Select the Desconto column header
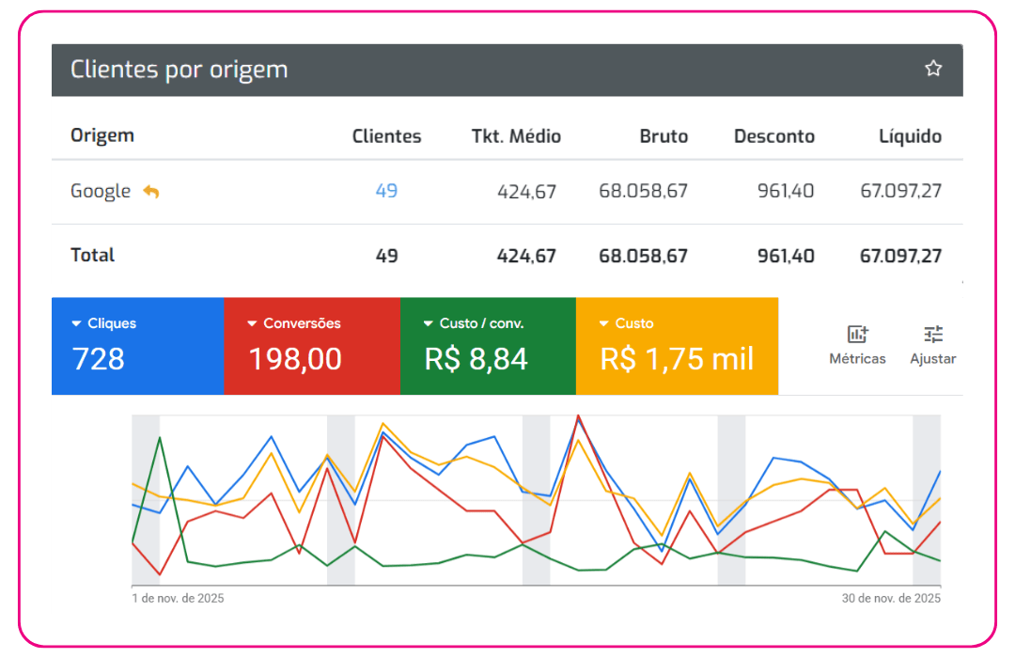The height and width of the screenshot is (658, 1015). tap(773, 136)
